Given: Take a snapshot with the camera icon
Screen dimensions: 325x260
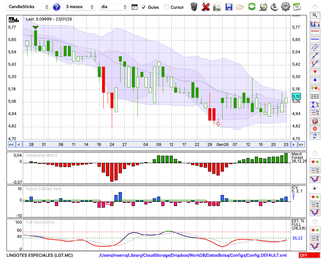Looking at the screenshot, I should click(217, 7).
